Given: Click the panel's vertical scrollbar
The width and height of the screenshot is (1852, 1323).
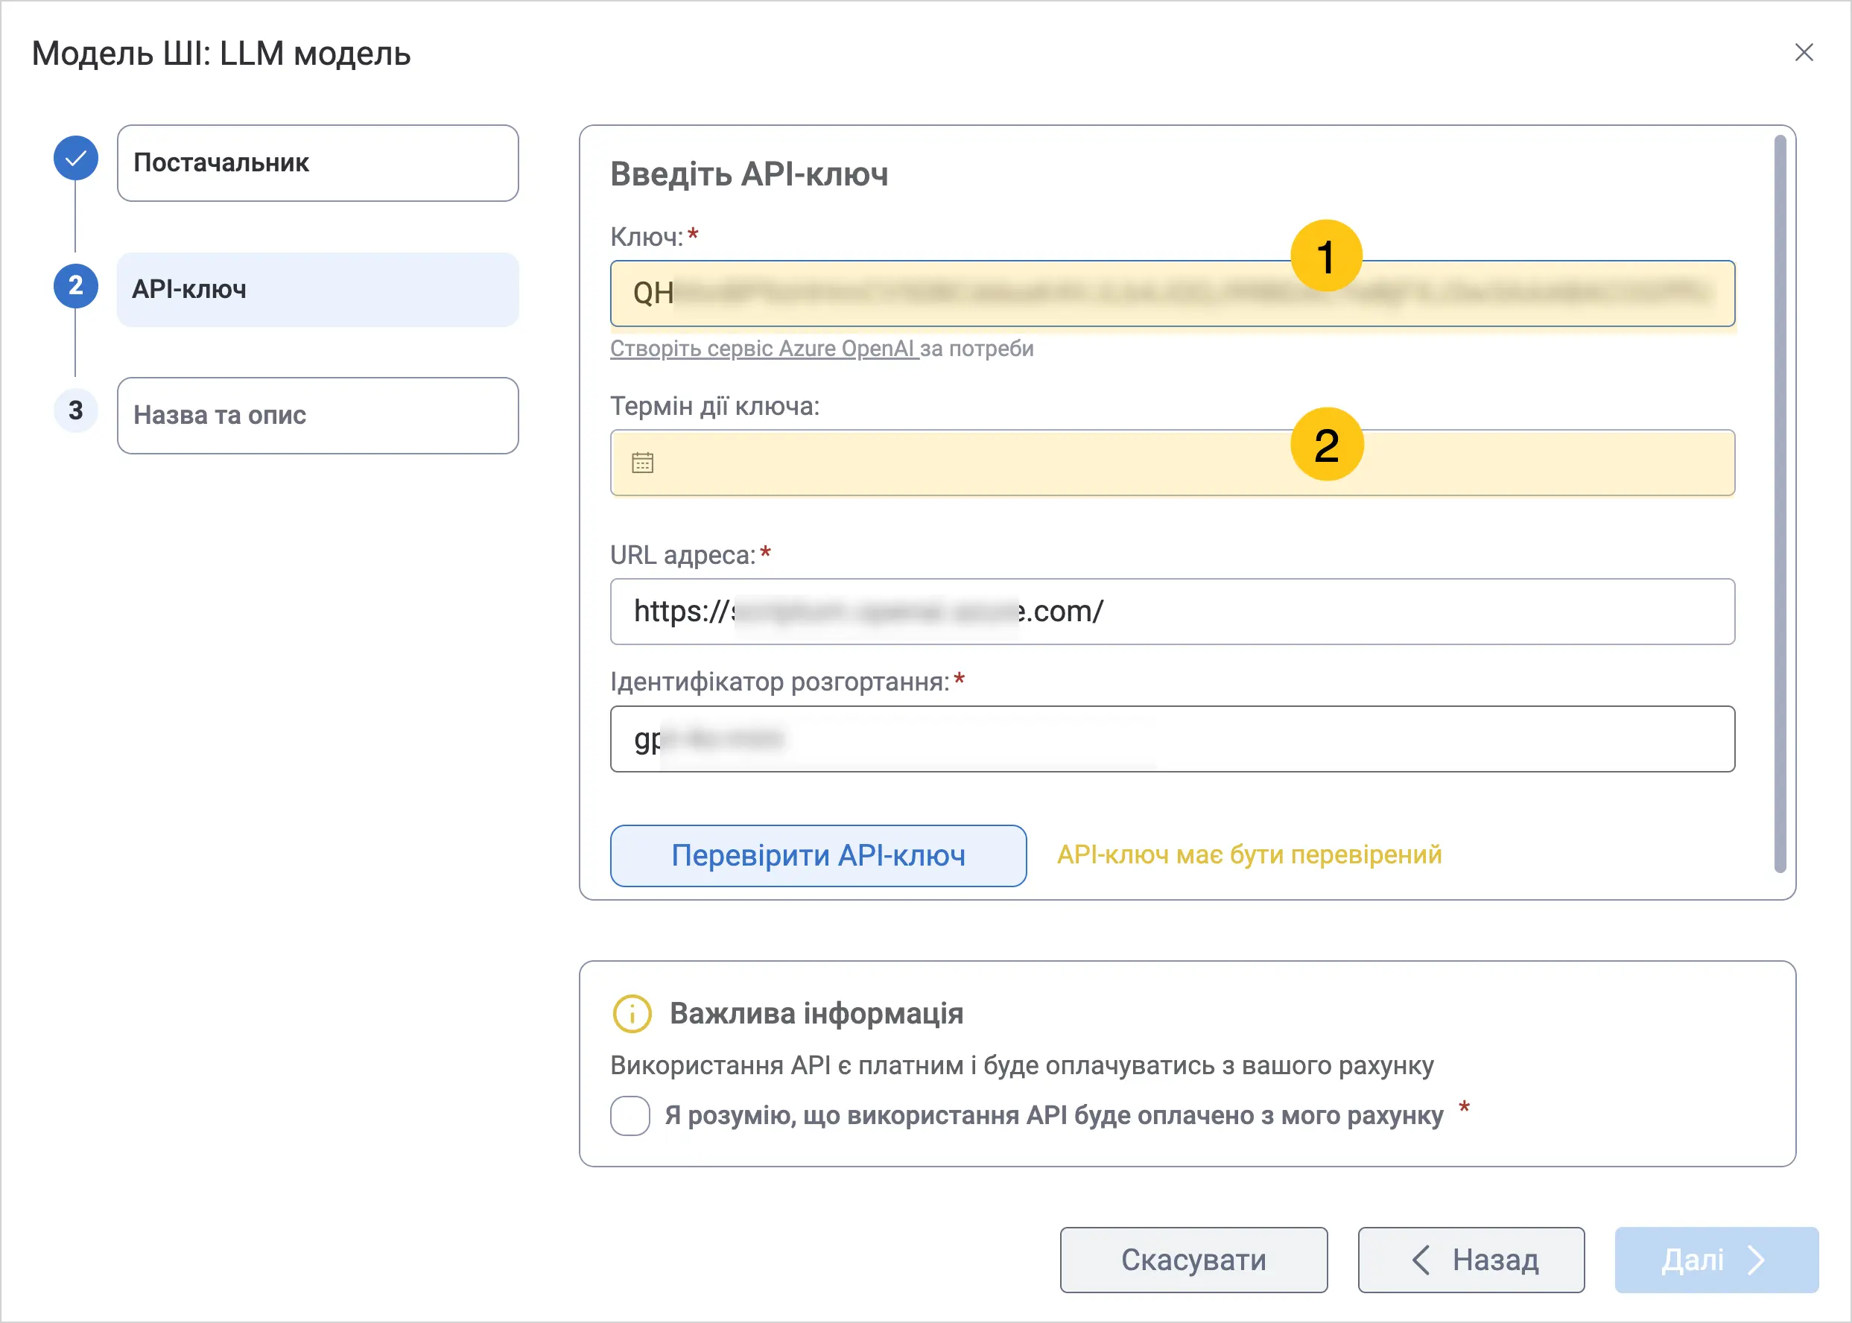Looking at the screenshot, I should click(1780, 505).
